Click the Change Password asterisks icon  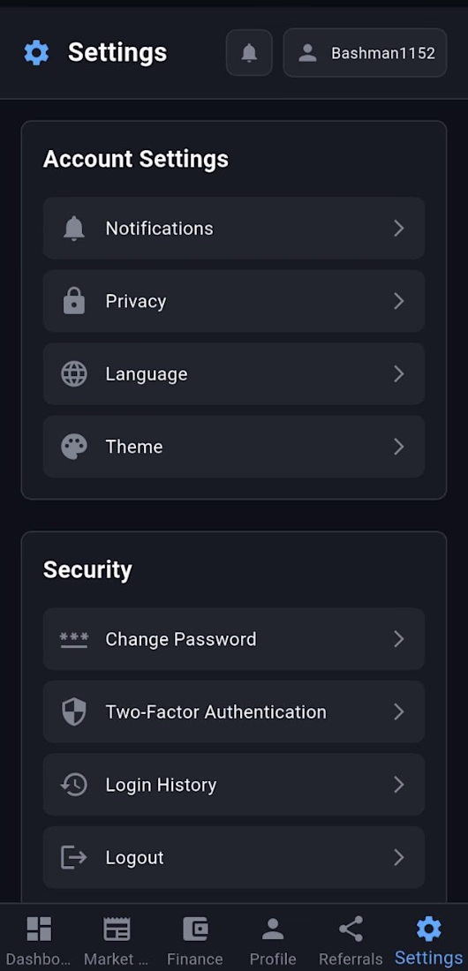point(74,639)
